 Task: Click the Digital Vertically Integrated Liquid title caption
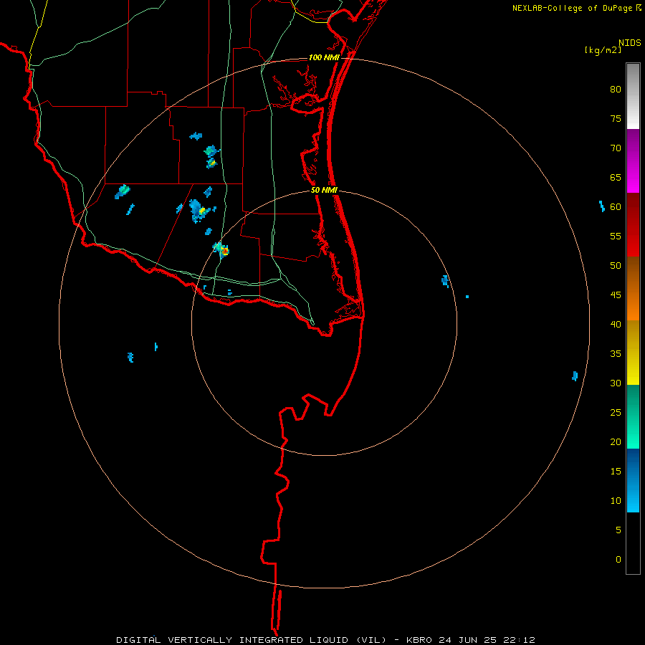[x=325, y=640]
